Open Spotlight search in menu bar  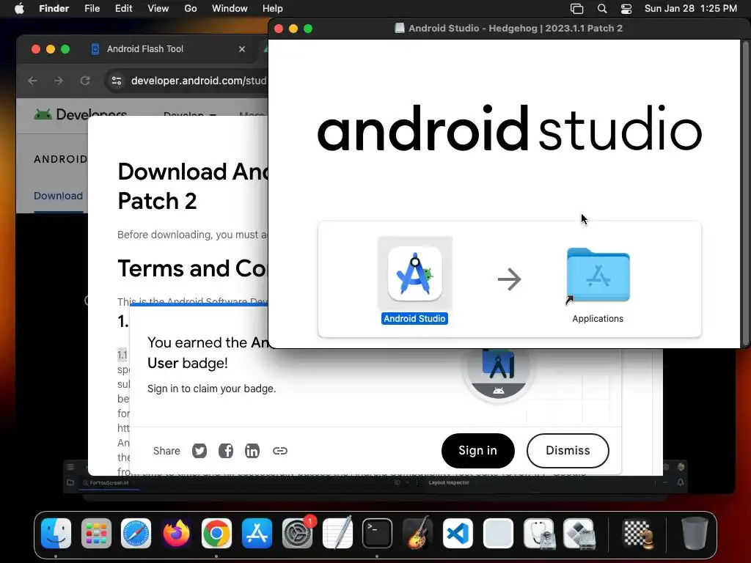[602, 9]
